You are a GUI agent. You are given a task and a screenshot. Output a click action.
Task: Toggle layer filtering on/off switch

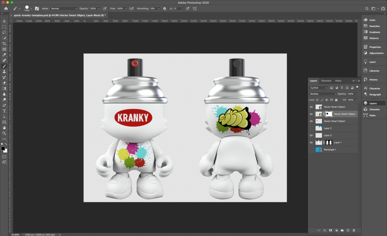357,87
